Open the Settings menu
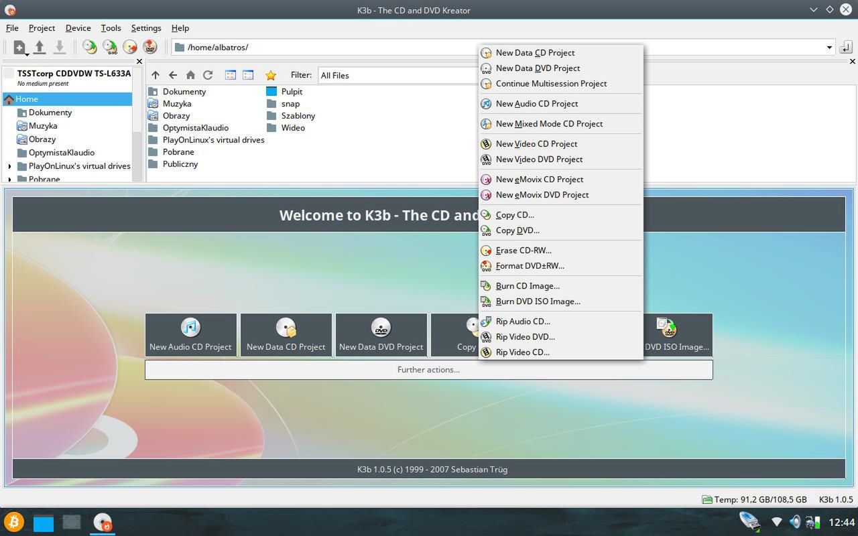 pos(146,28)
